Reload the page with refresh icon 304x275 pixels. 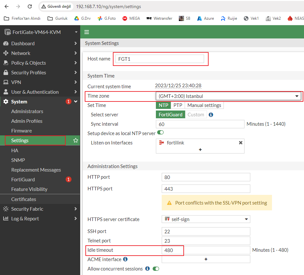click(30, 6)
